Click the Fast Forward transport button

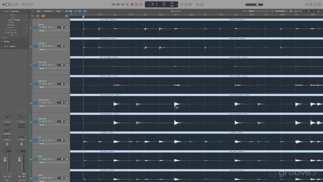click(x=118, y=5)
